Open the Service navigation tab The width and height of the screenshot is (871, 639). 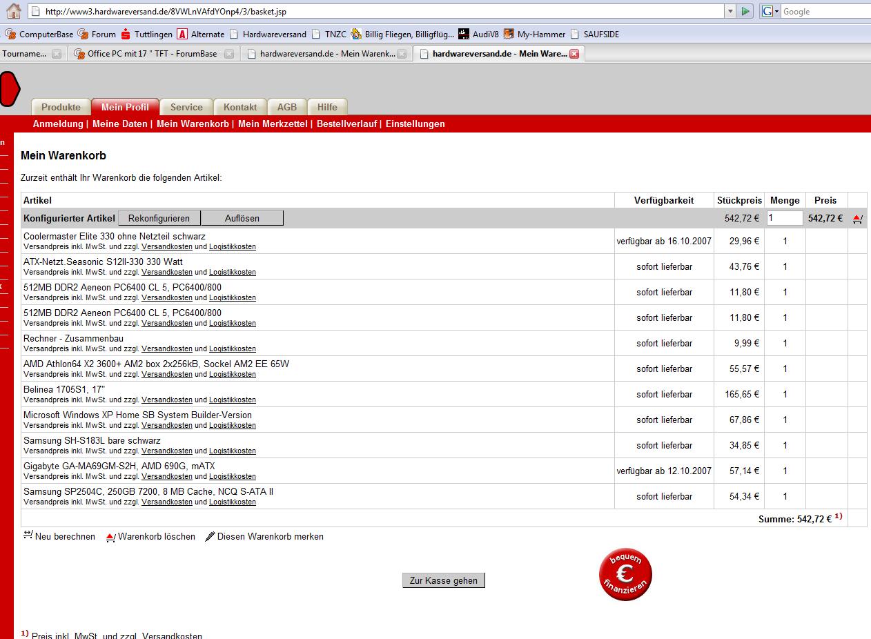pos(186,107)
